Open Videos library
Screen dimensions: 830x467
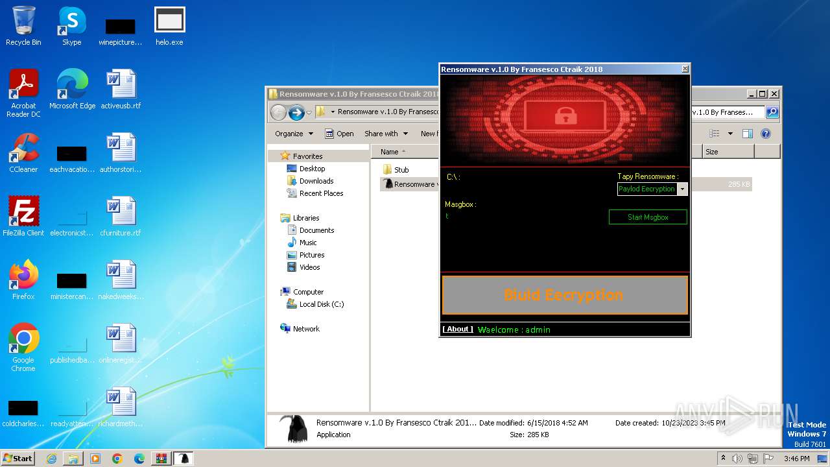(x=303, y=267)
